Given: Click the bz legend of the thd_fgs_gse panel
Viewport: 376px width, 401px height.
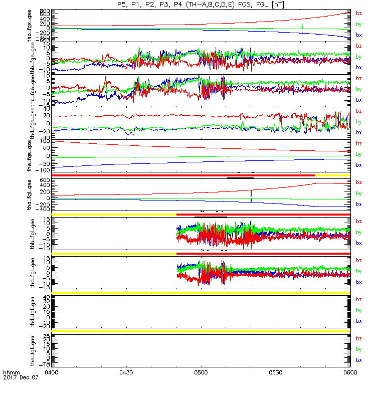Looking at the screenshot, I should [x=359, y=111].
